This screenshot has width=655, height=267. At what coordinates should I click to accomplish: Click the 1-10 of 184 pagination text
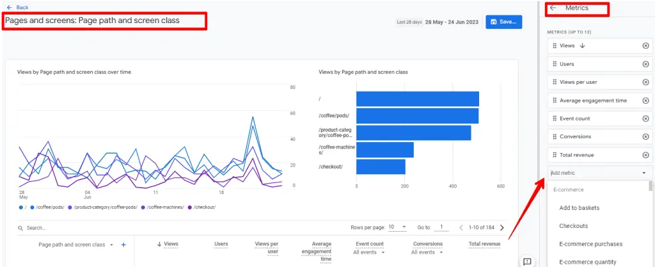[481, 228]
